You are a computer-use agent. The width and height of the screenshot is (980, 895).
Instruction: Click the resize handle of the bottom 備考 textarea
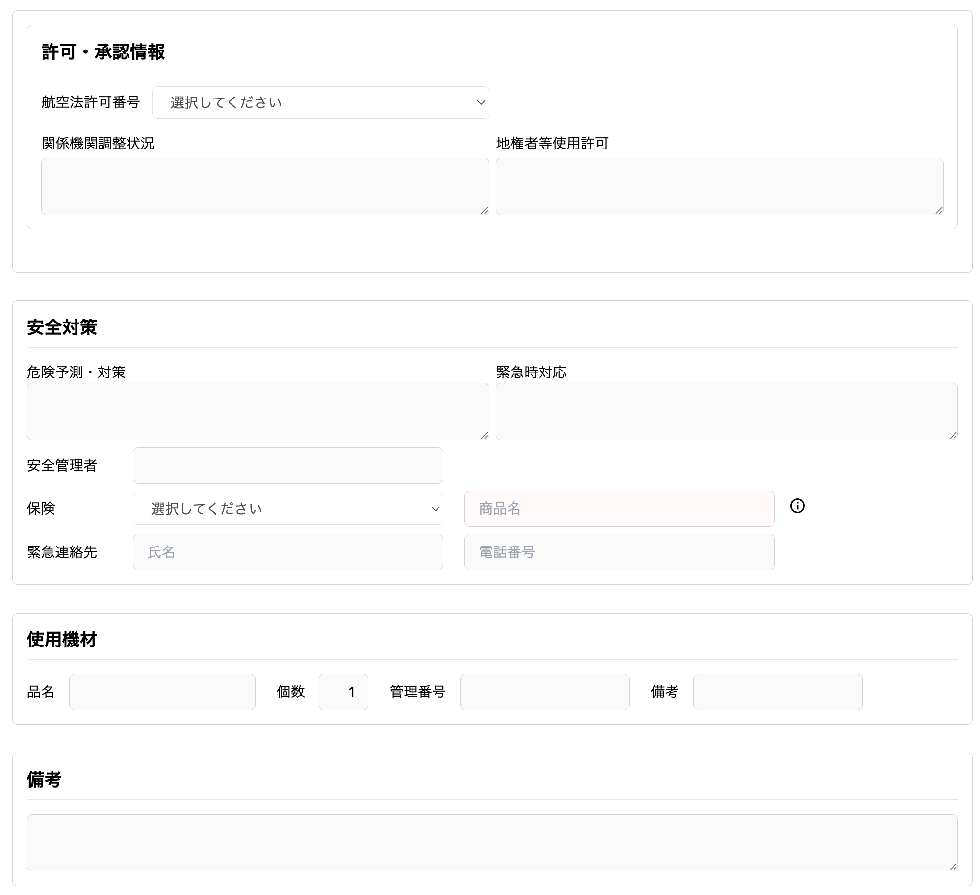tap(953, 867)
